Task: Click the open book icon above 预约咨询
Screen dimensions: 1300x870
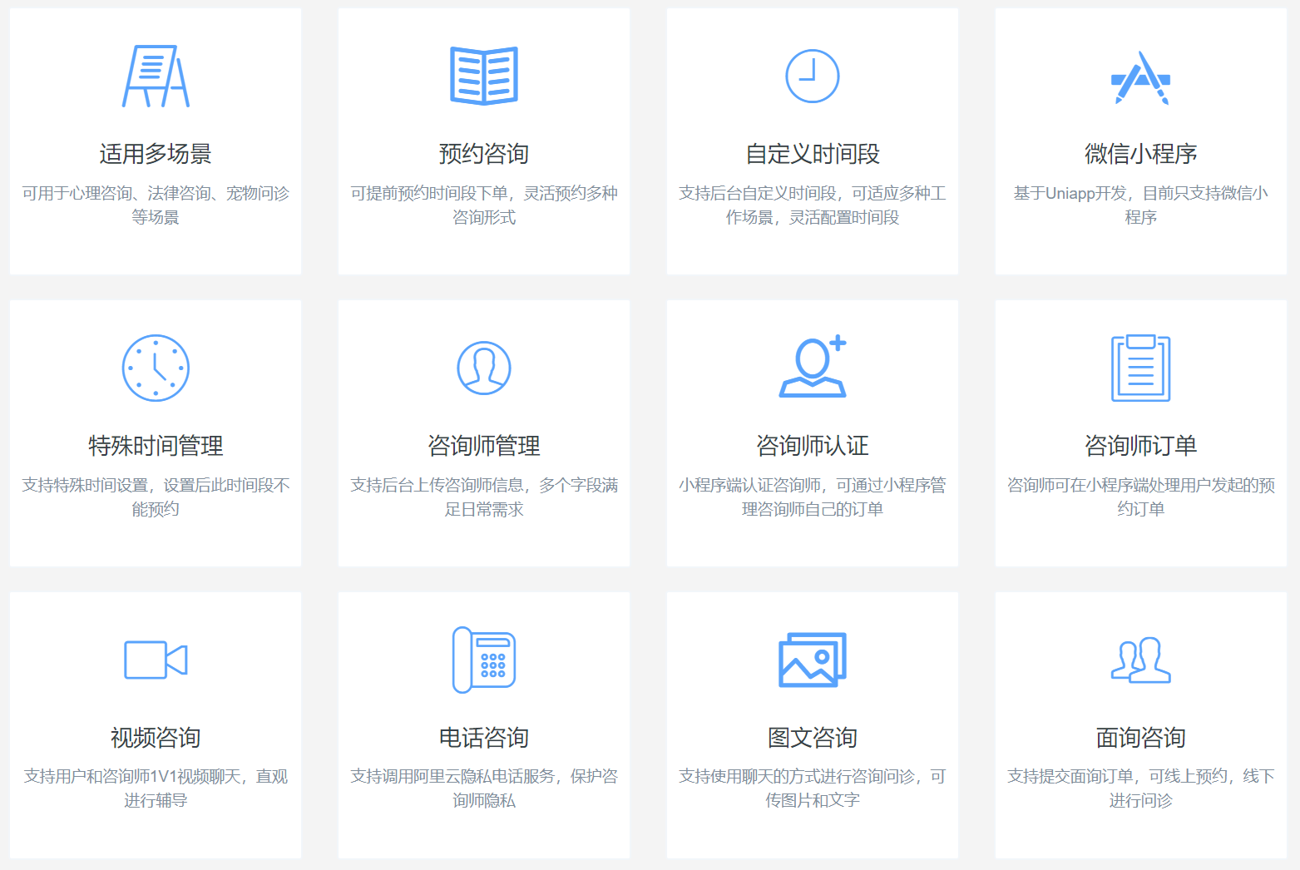Action: tap(484, 76)
